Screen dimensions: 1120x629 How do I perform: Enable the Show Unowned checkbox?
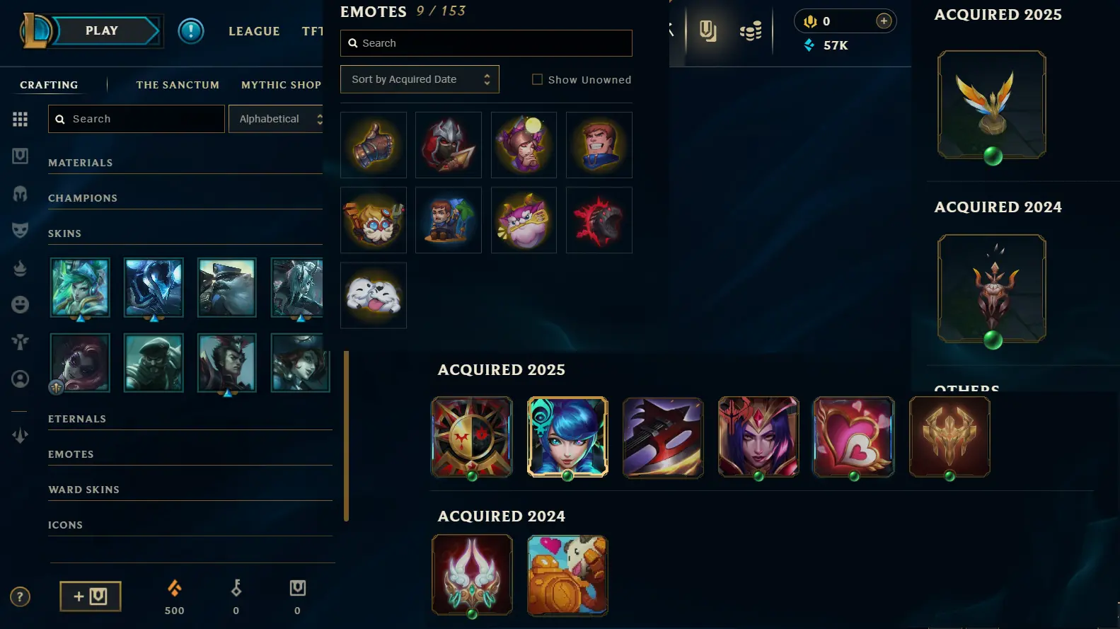click(537, 79)
